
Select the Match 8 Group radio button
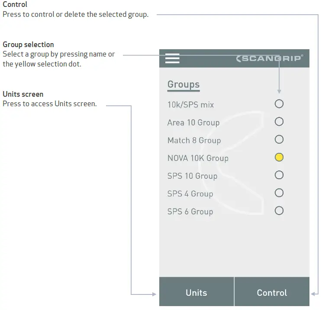(x=279, y=139)
